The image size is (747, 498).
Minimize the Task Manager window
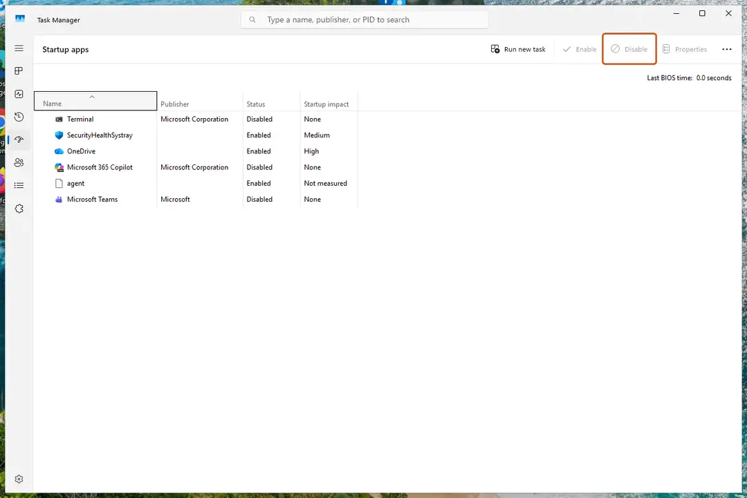pyautogui.click(x=676, y=13)
